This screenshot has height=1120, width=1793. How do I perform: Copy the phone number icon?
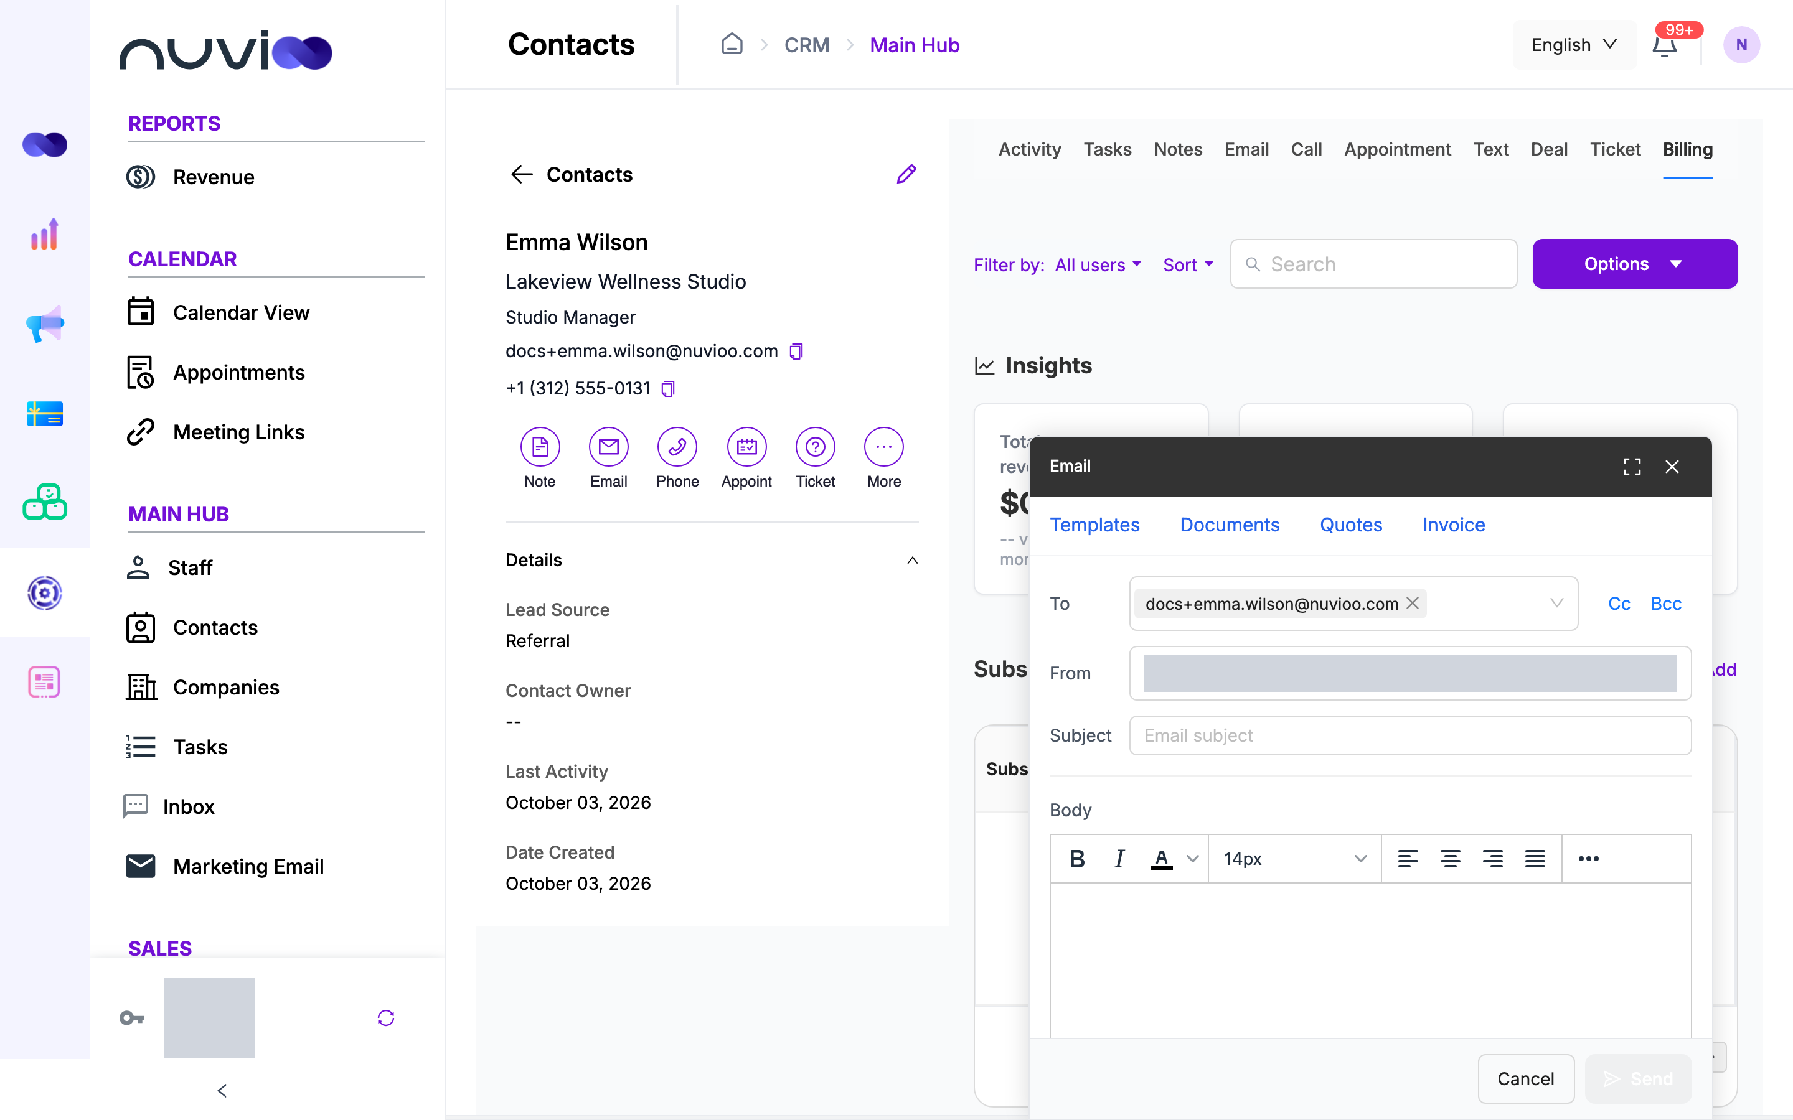pyautogui.click(x=667, y=388)
